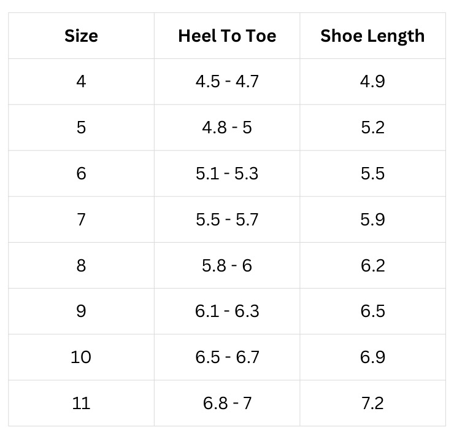Screen dimensions: 454x430
Task: Click the Heel To Toe header
Action: [227, 36]
